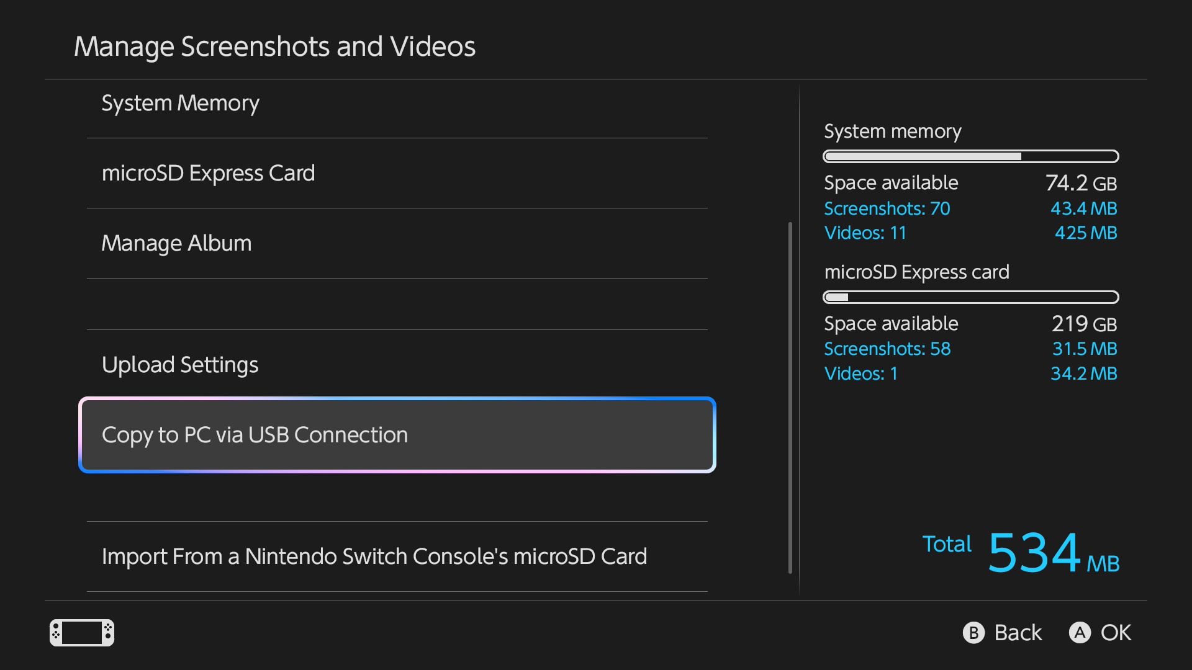Screen dimensions: 1192x670
Task: Click the Back label
Action: [1017, 633]
